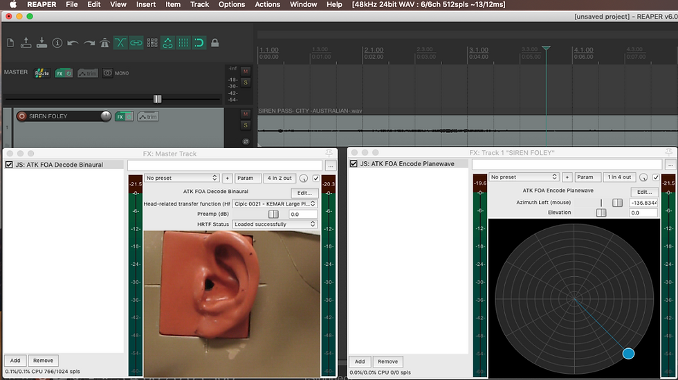Screen dimensions: 678x380
Task: Click ellipsis button in Master Track FX window
Action: [331, 165]
